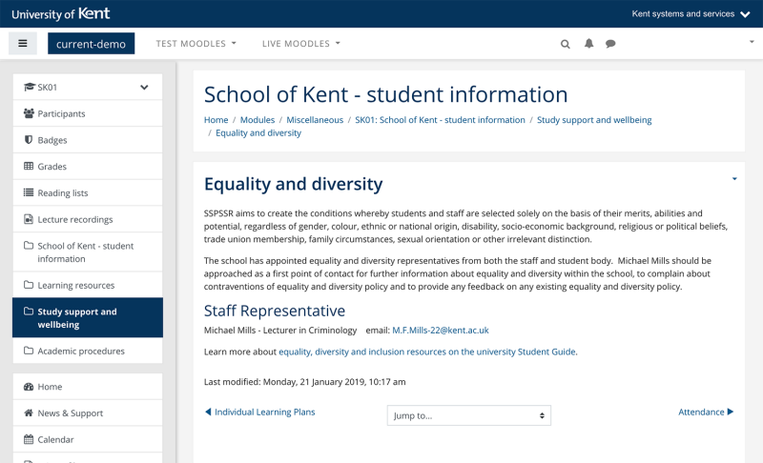The image size is (763, 463).
Task: Open Reading lists in the sidebar
Action: [88, 192]
